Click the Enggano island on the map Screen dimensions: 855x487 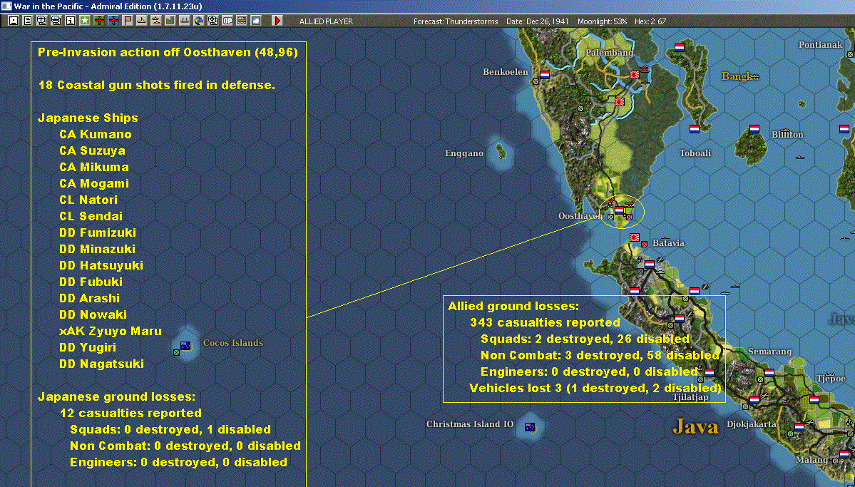point(501,152)
